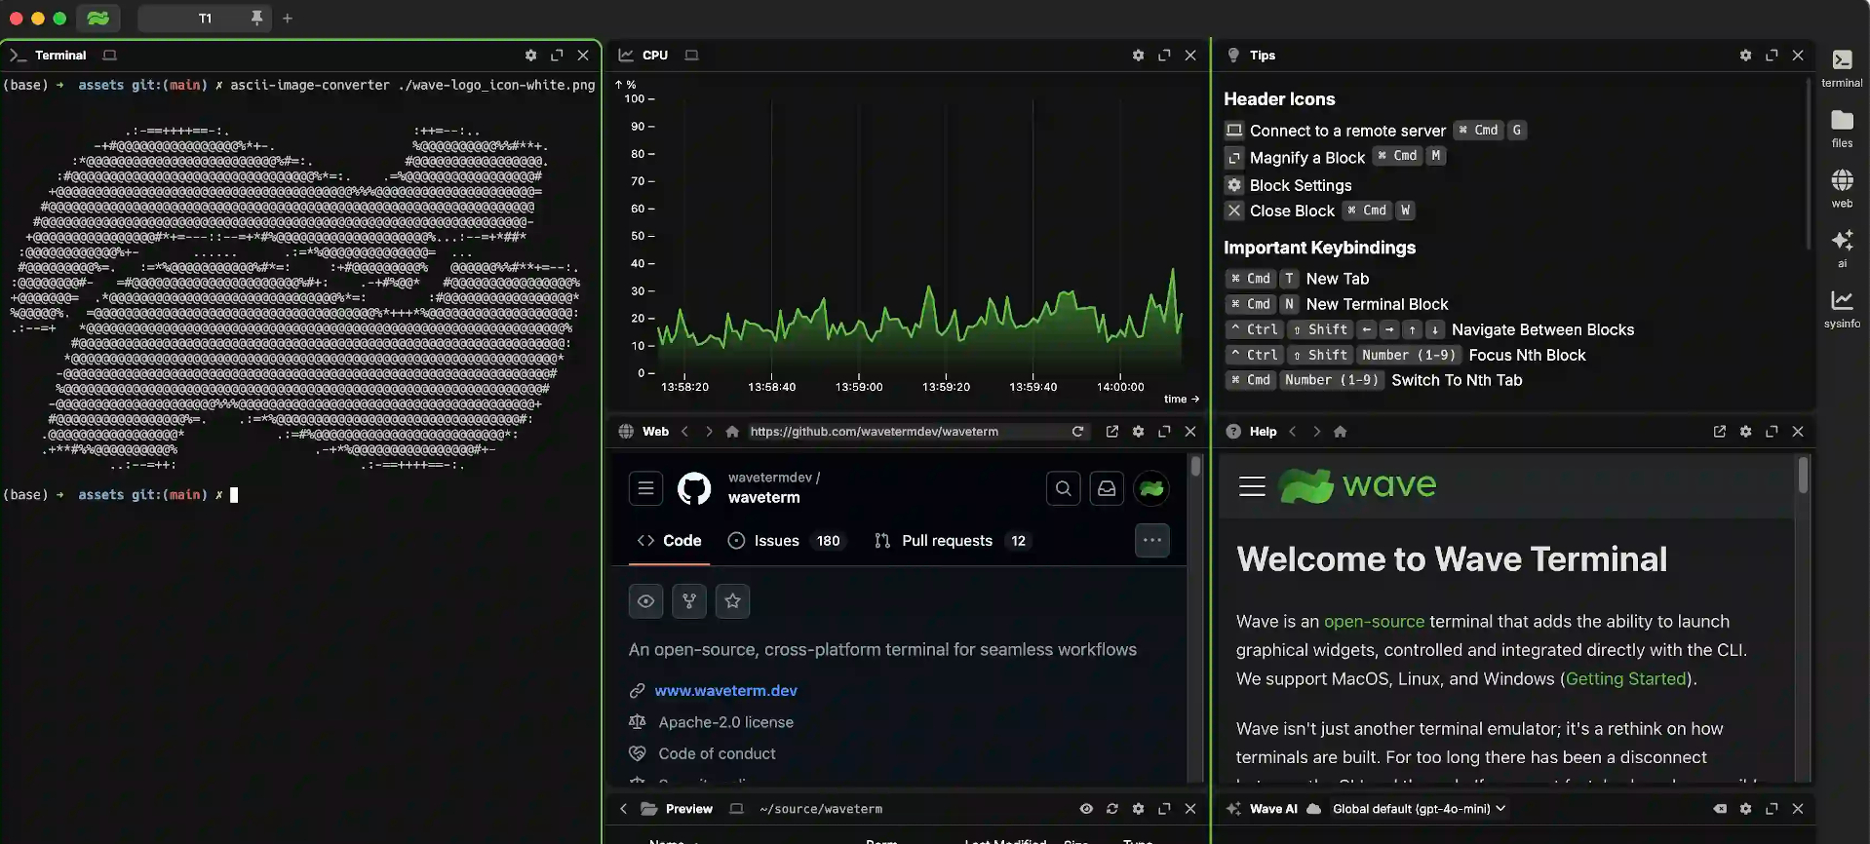This screenshot has height=844, width=1870.
Task: Open the terminal widget in the right sidebar
Action: coord(1842,68)
